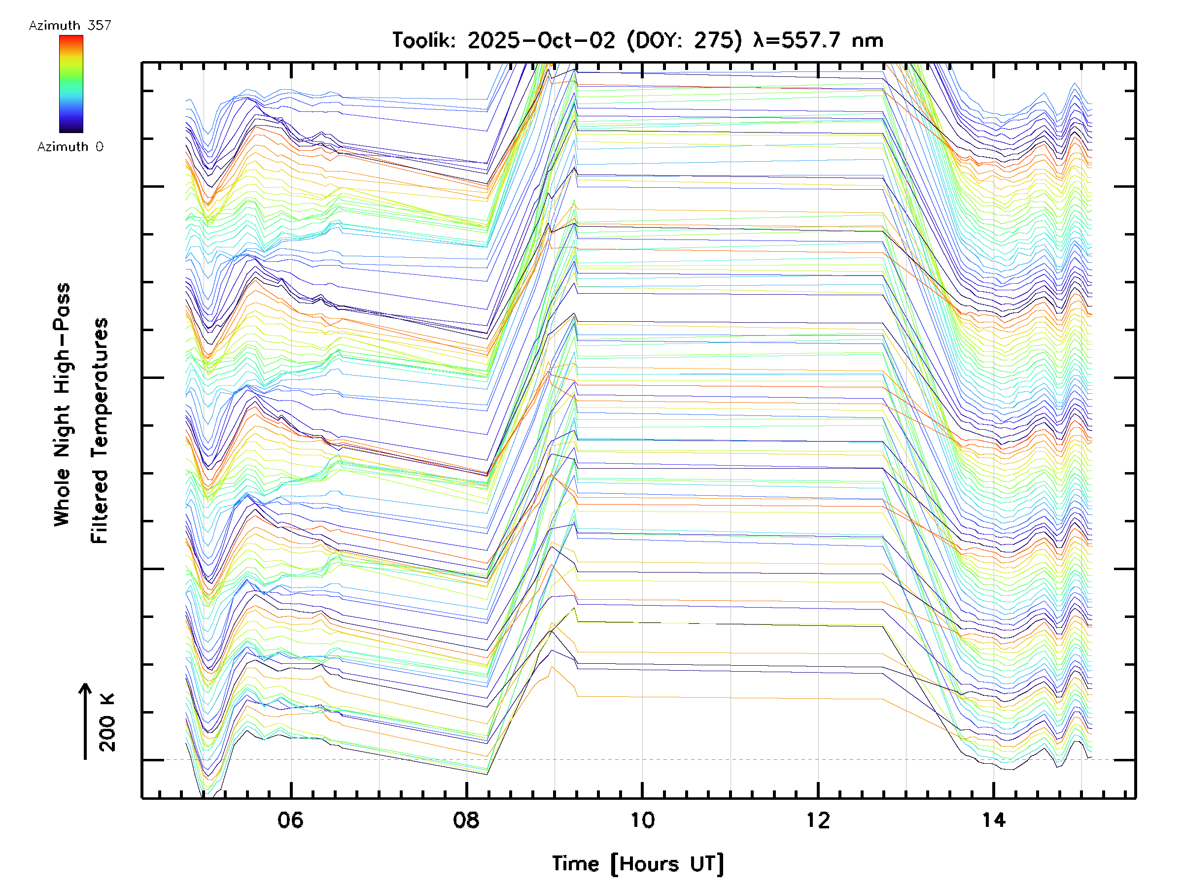Click the upward scale arrow beside 200 K
1183x887 pixels.
click(85, 721)
